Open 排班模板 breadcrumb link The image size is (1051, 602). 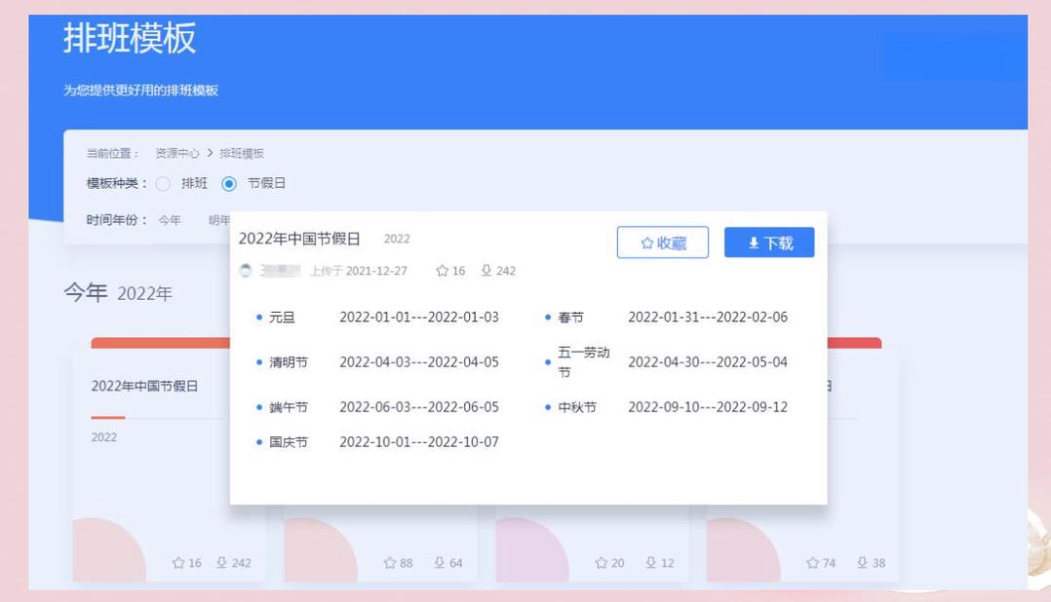pyautogui.click(x=242, y=153)
